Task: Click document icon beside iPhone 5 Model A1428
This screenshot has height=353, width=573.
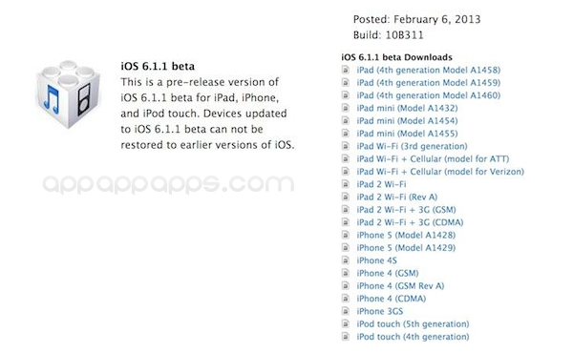Action: [346, 235]
